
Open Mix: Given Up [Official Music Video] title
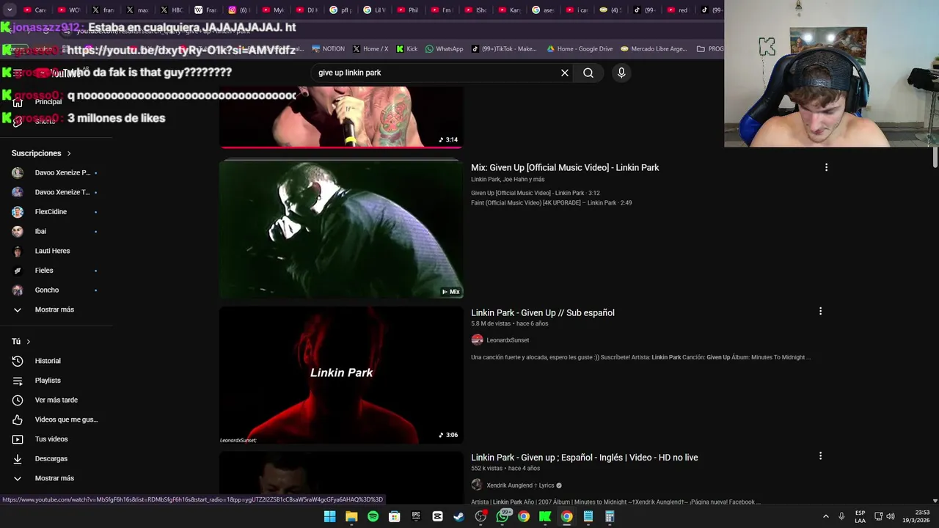click(x=565, y=168)
